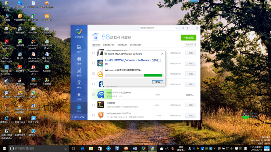Tick checkbox for 支付宝安全控件 row
Image resolution: width=271 pixels, height=152 pixels.
[x=94, y=115]
